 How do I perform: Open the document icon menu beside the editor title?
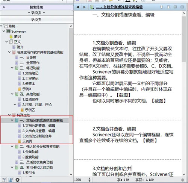pyautogui.click(x=92, y=7)
